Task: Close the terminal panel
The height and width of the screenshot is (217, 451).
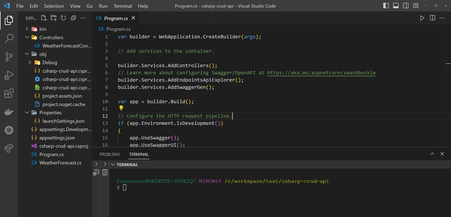Action: pyautogui.click(x=443, y=154)
